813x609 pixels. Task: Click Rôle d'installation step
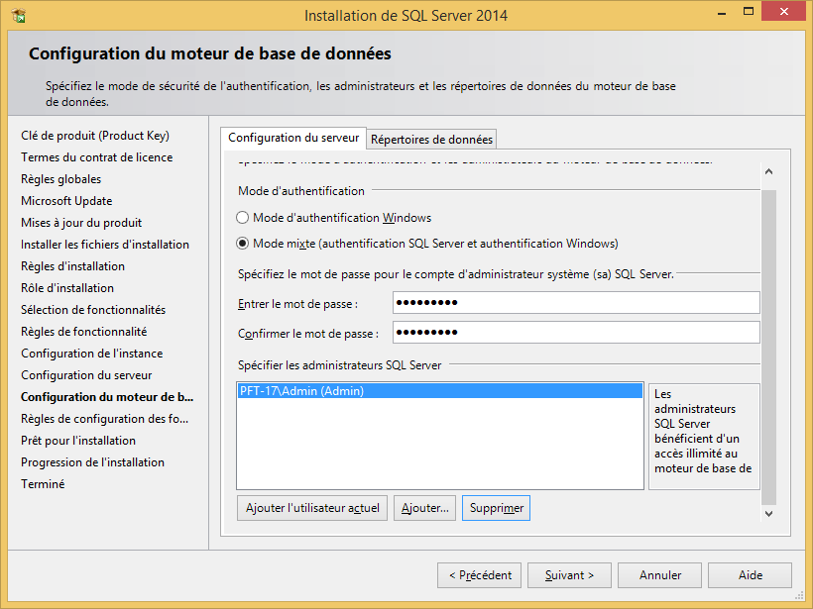click(x=66, y=288)
